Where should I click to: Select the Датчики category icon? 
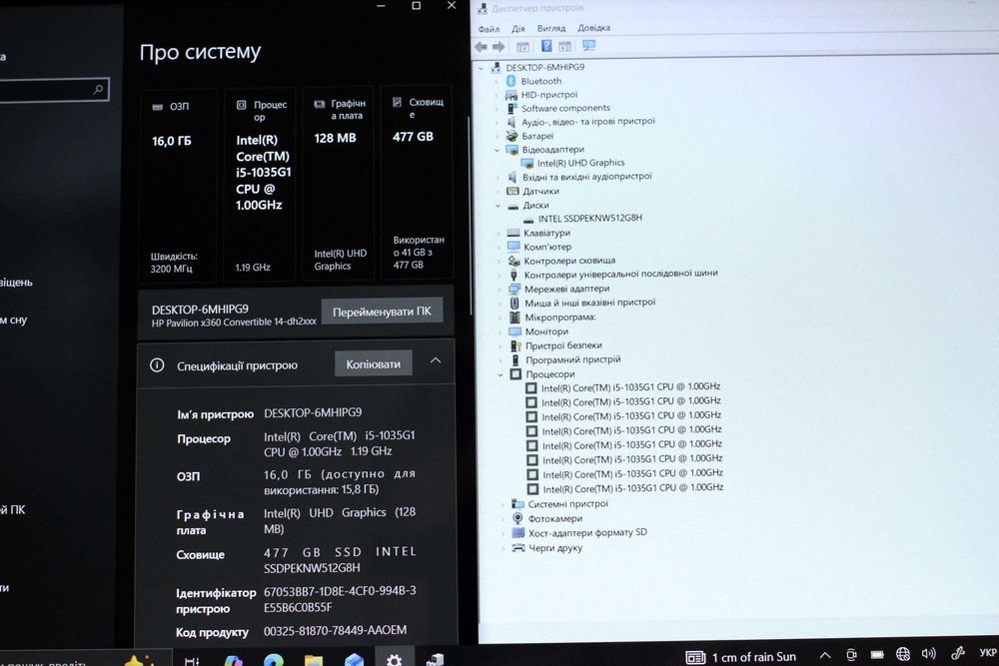point(512,191)
